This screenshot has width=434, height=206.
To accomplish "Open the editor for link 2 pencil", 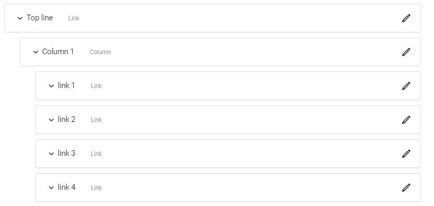I will click(x=406, y=120).
